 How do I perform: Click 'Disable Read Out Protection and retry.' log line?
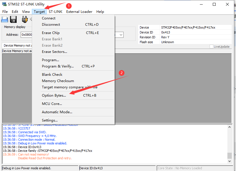[x=45, y=158]
